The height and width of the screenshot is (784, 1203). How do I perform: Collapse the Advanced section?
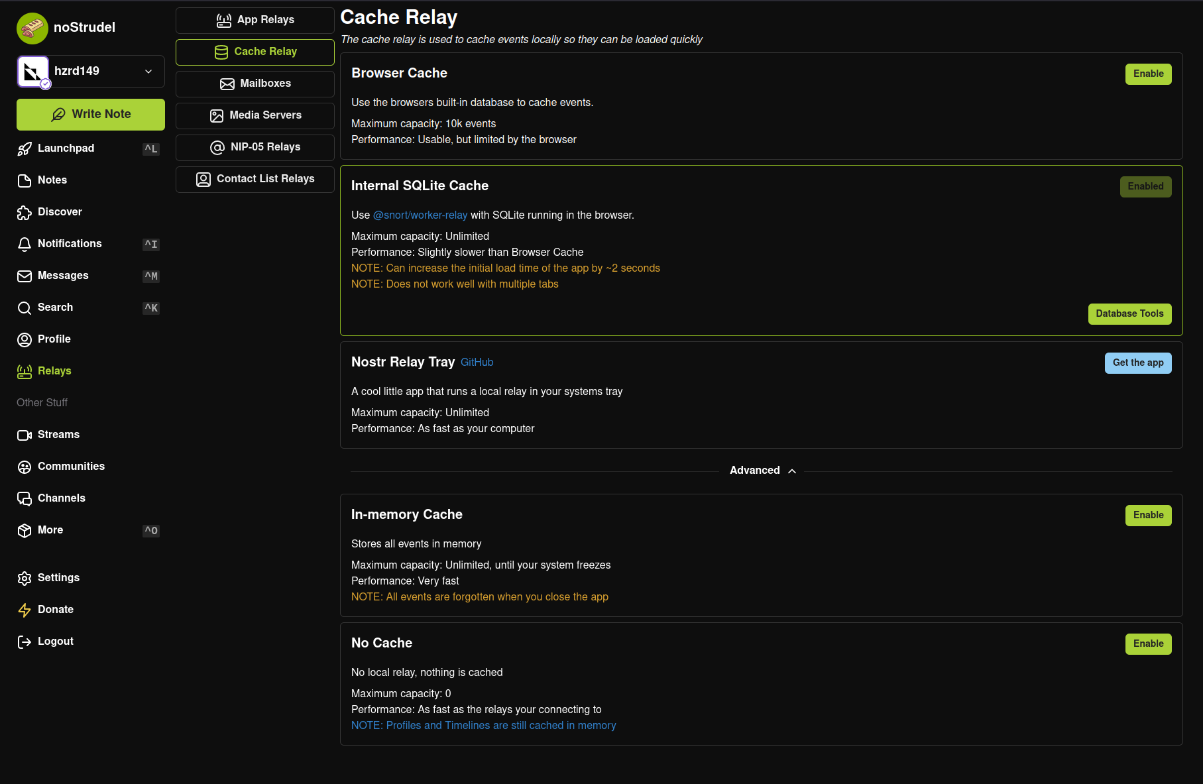(x=762, y=471)
